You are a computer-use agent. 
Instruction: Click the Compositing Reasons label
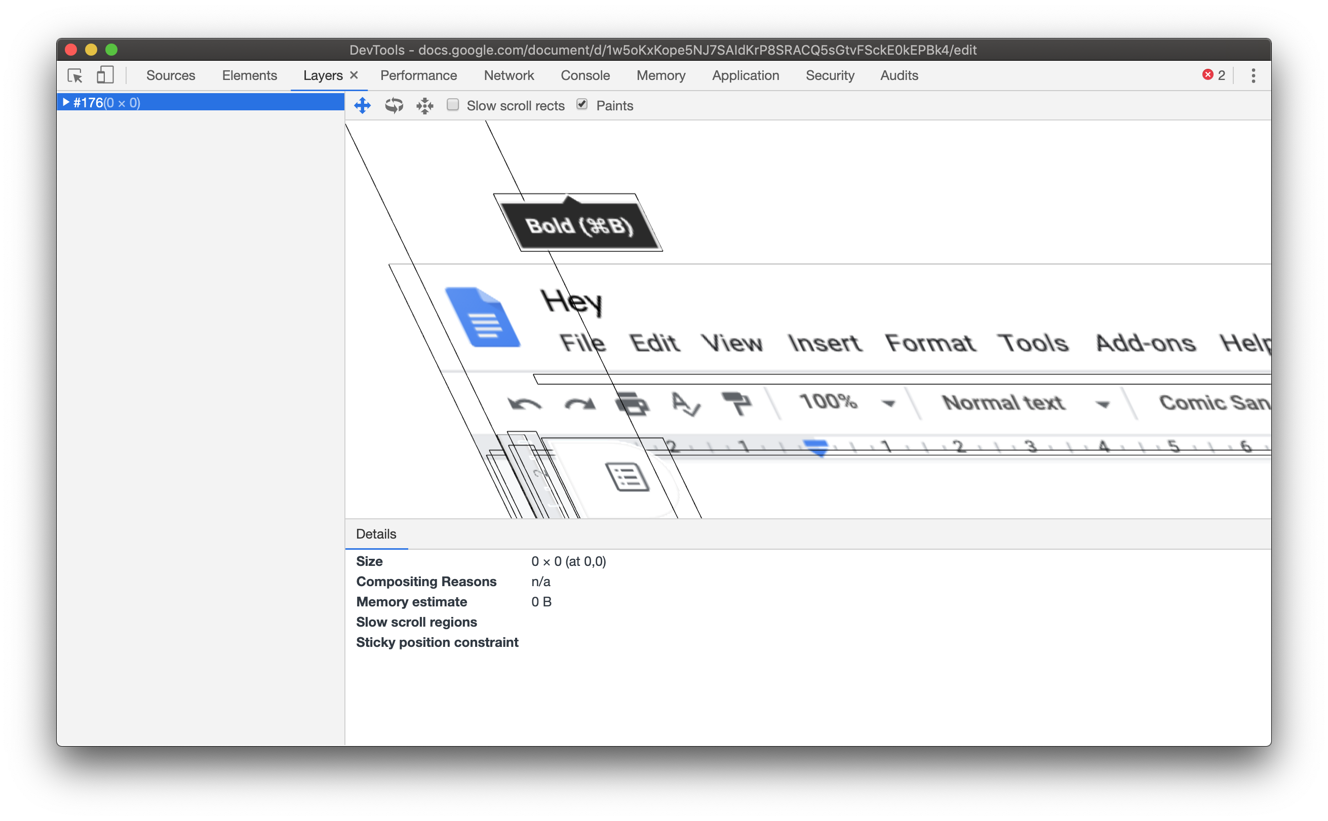(x=426, y=581)
